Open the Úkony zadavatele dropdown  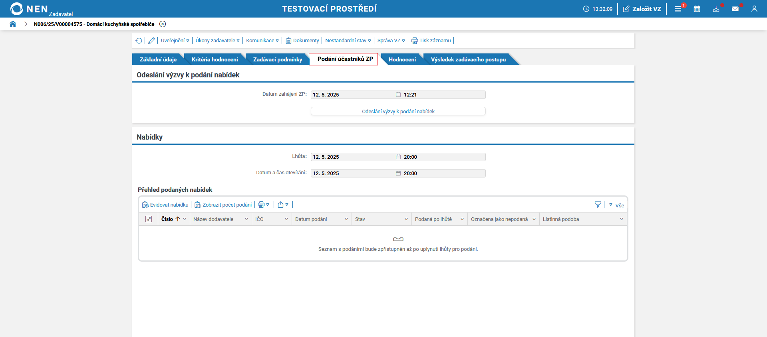217,41
